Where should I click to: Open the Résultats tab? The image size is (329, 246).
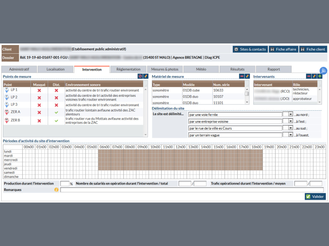237,69
